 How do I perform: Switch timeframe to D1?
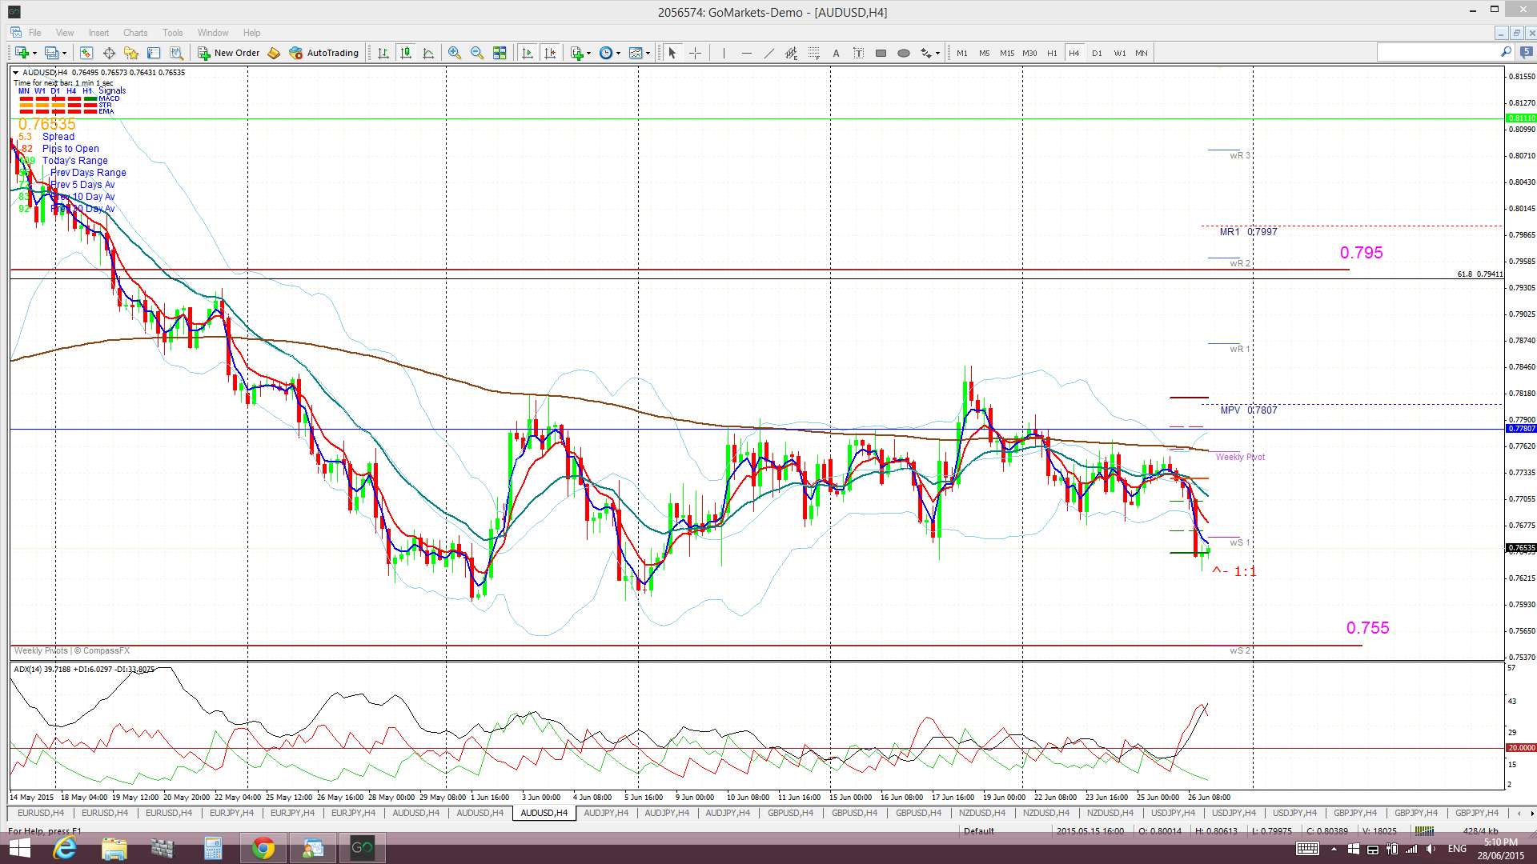[x=1097, y=53]
